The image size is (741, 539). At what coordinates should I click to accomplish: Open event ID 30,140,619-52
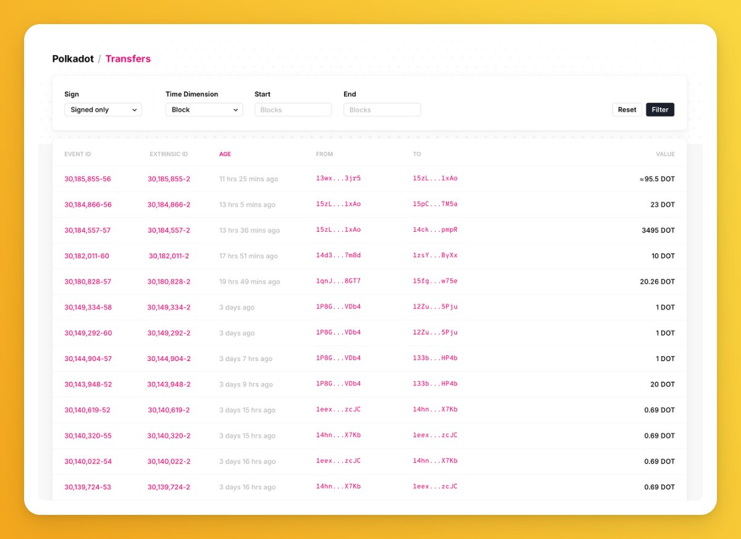point(87,410)
